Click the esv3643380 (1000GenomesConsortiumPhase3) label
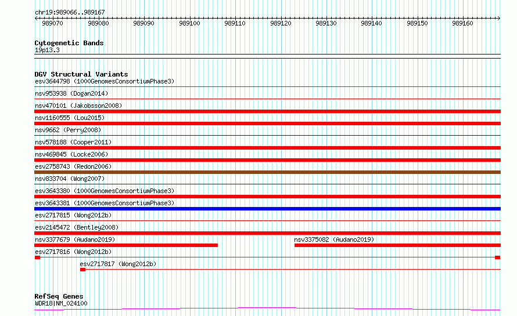 click(105, 191)
